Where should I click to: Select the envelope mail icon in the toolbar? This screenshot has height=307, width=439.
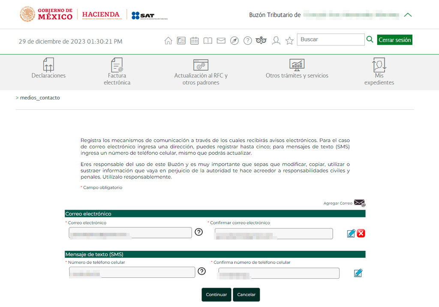point(221,40)
